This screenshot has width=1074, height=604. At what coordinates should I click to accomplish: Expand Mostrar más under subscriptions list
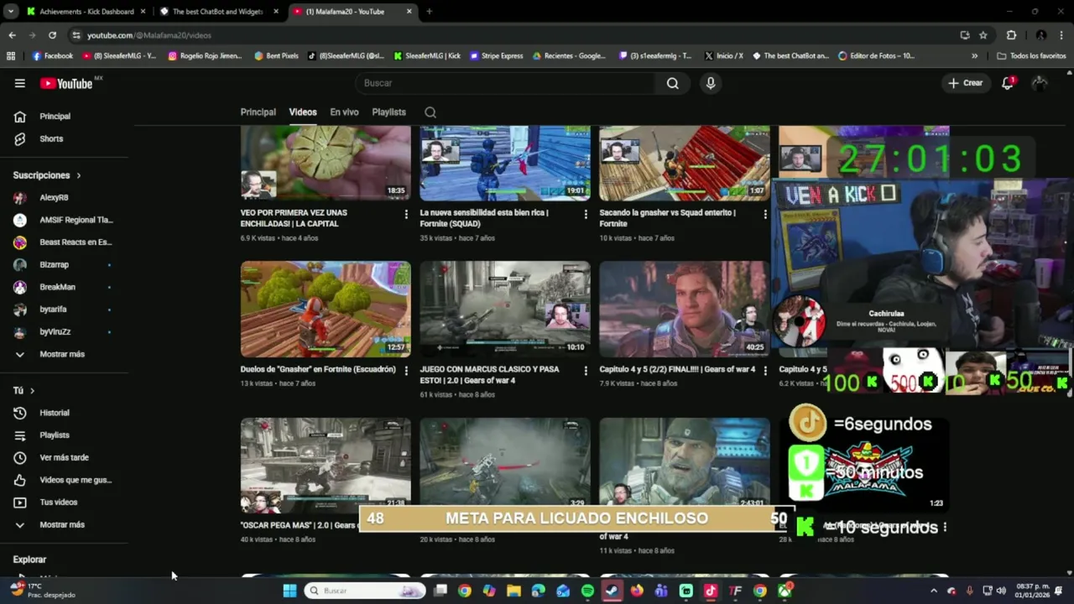click(x=64, y=354)
